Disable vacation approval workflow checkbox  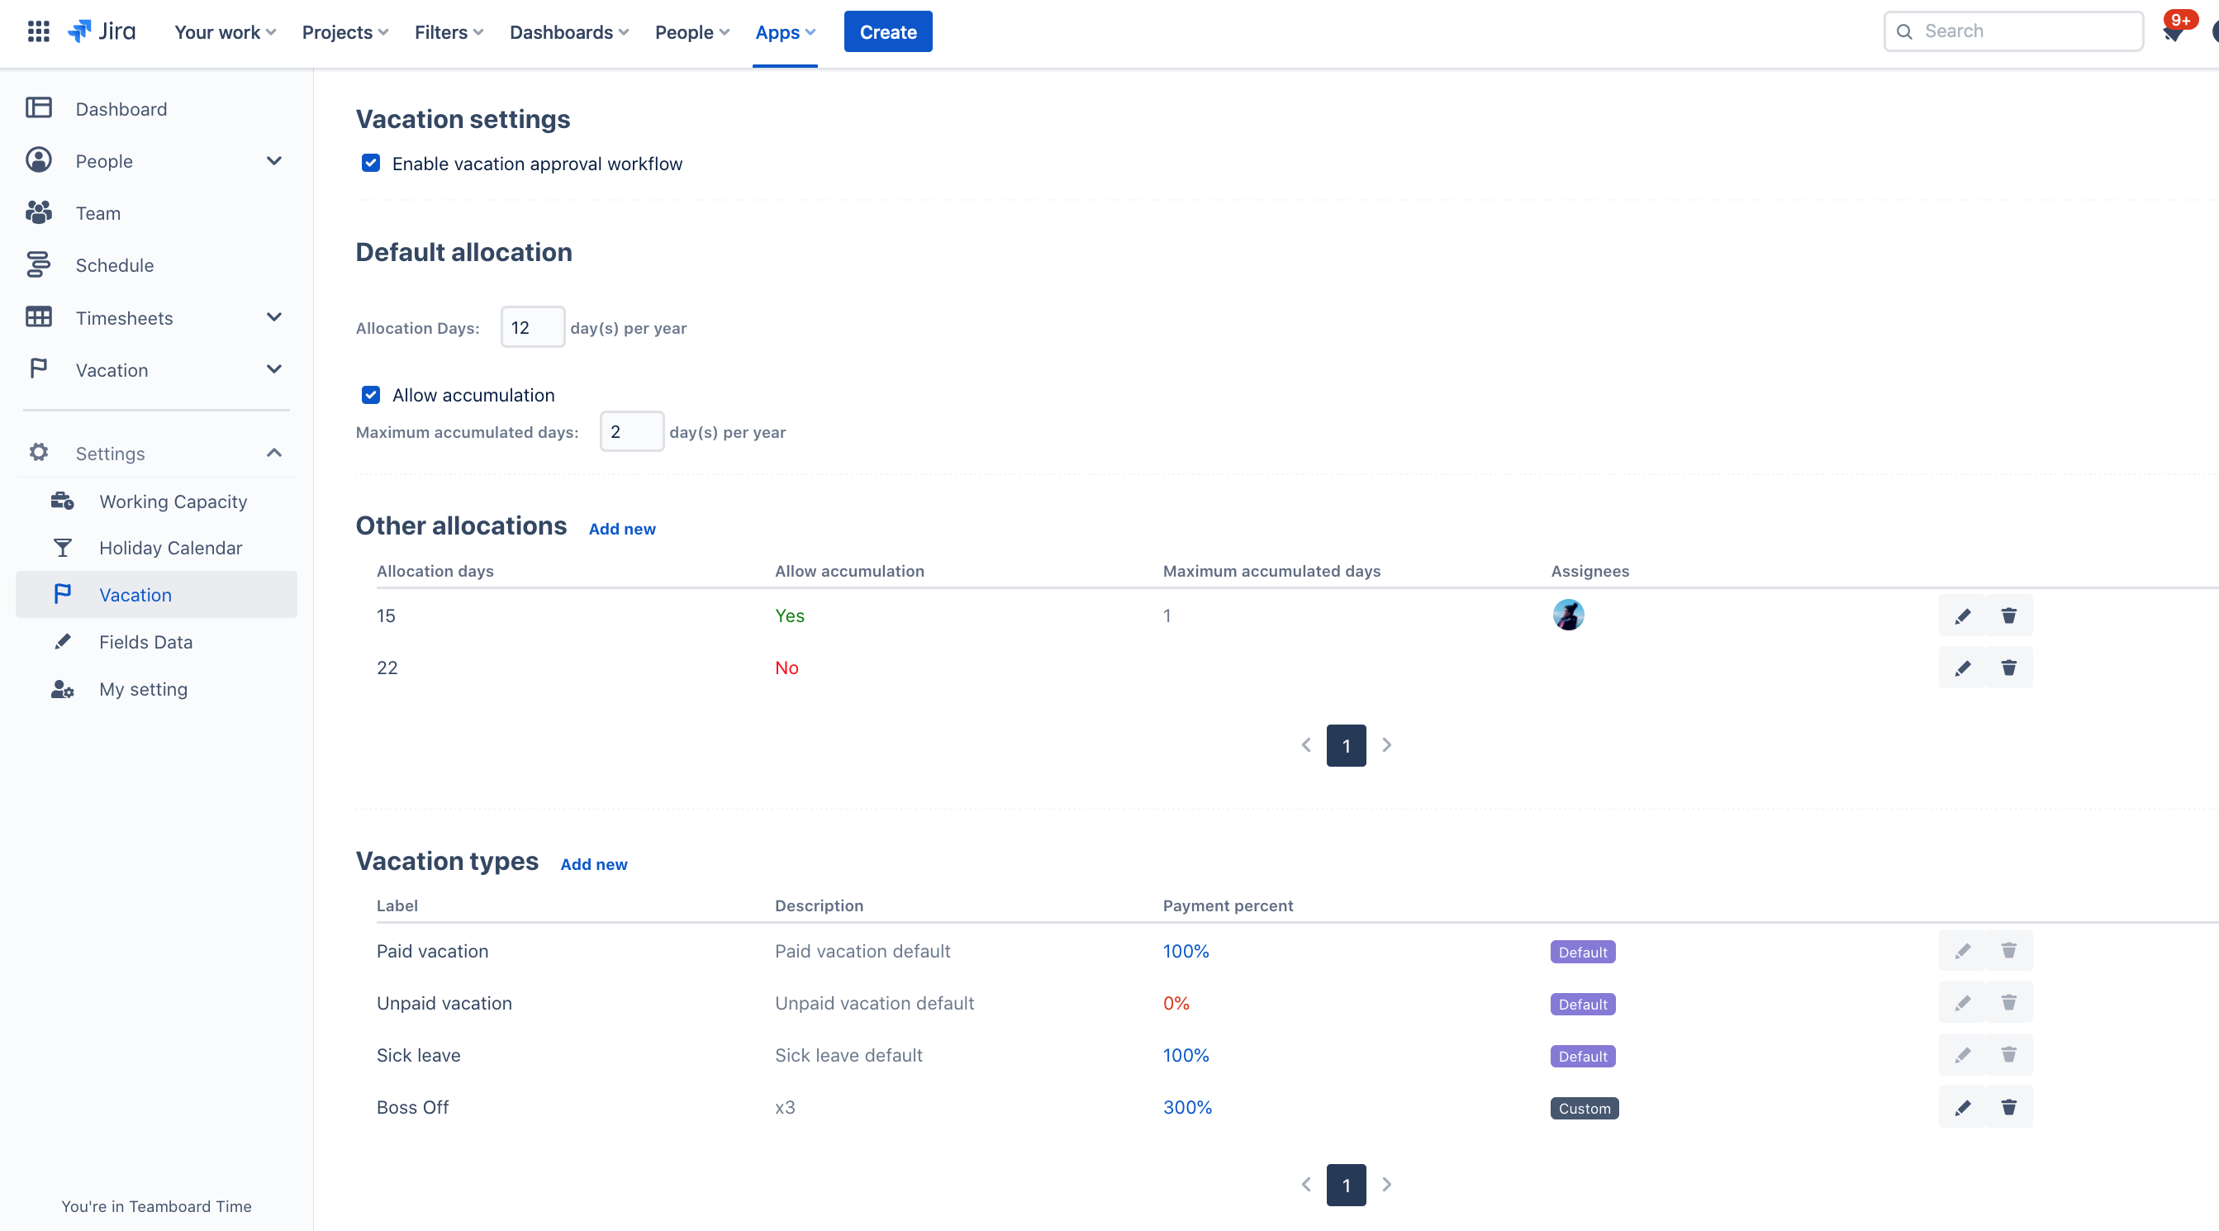[370, 163]
